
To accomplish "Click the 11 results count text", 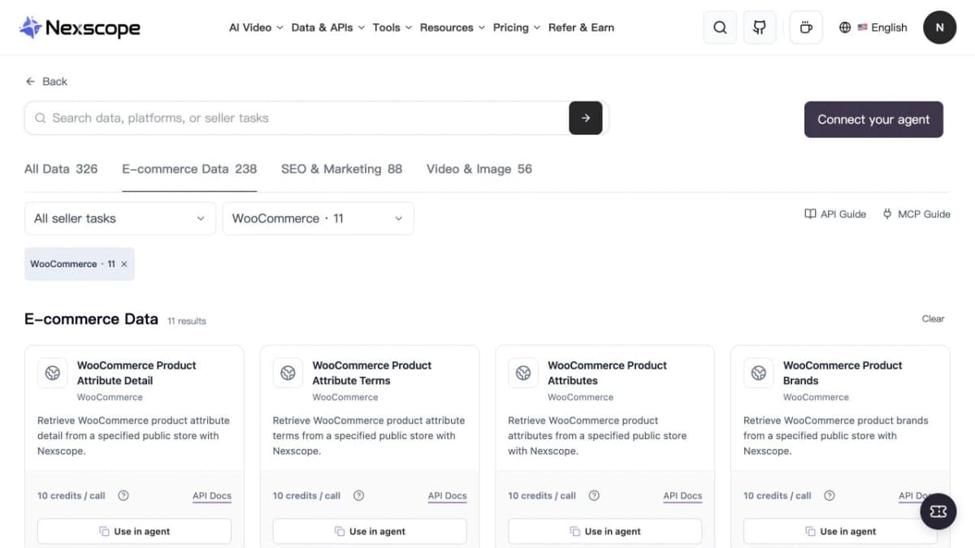I will click(187, 321).
